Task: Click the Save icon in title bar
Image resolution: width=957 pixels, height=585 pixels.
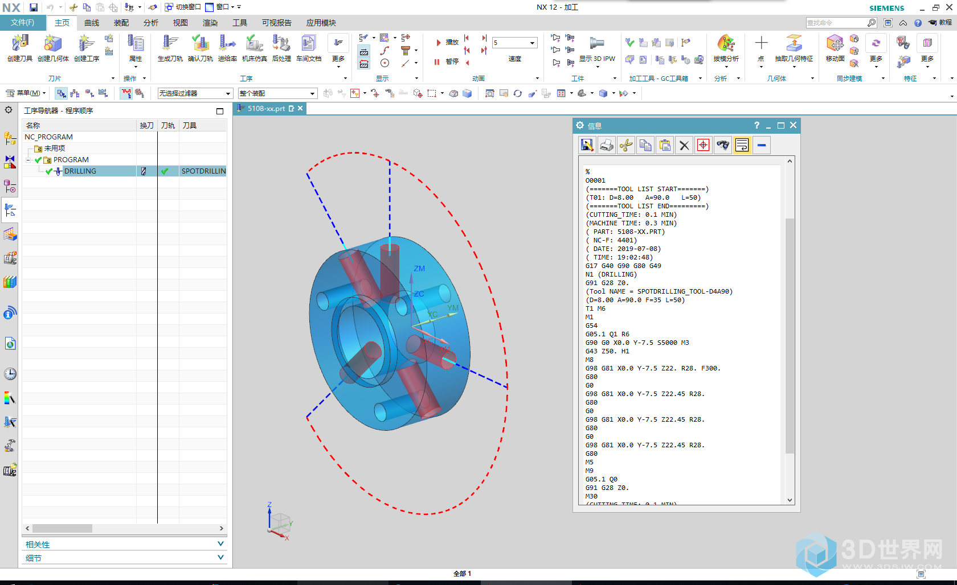Action: click(34, 7)
